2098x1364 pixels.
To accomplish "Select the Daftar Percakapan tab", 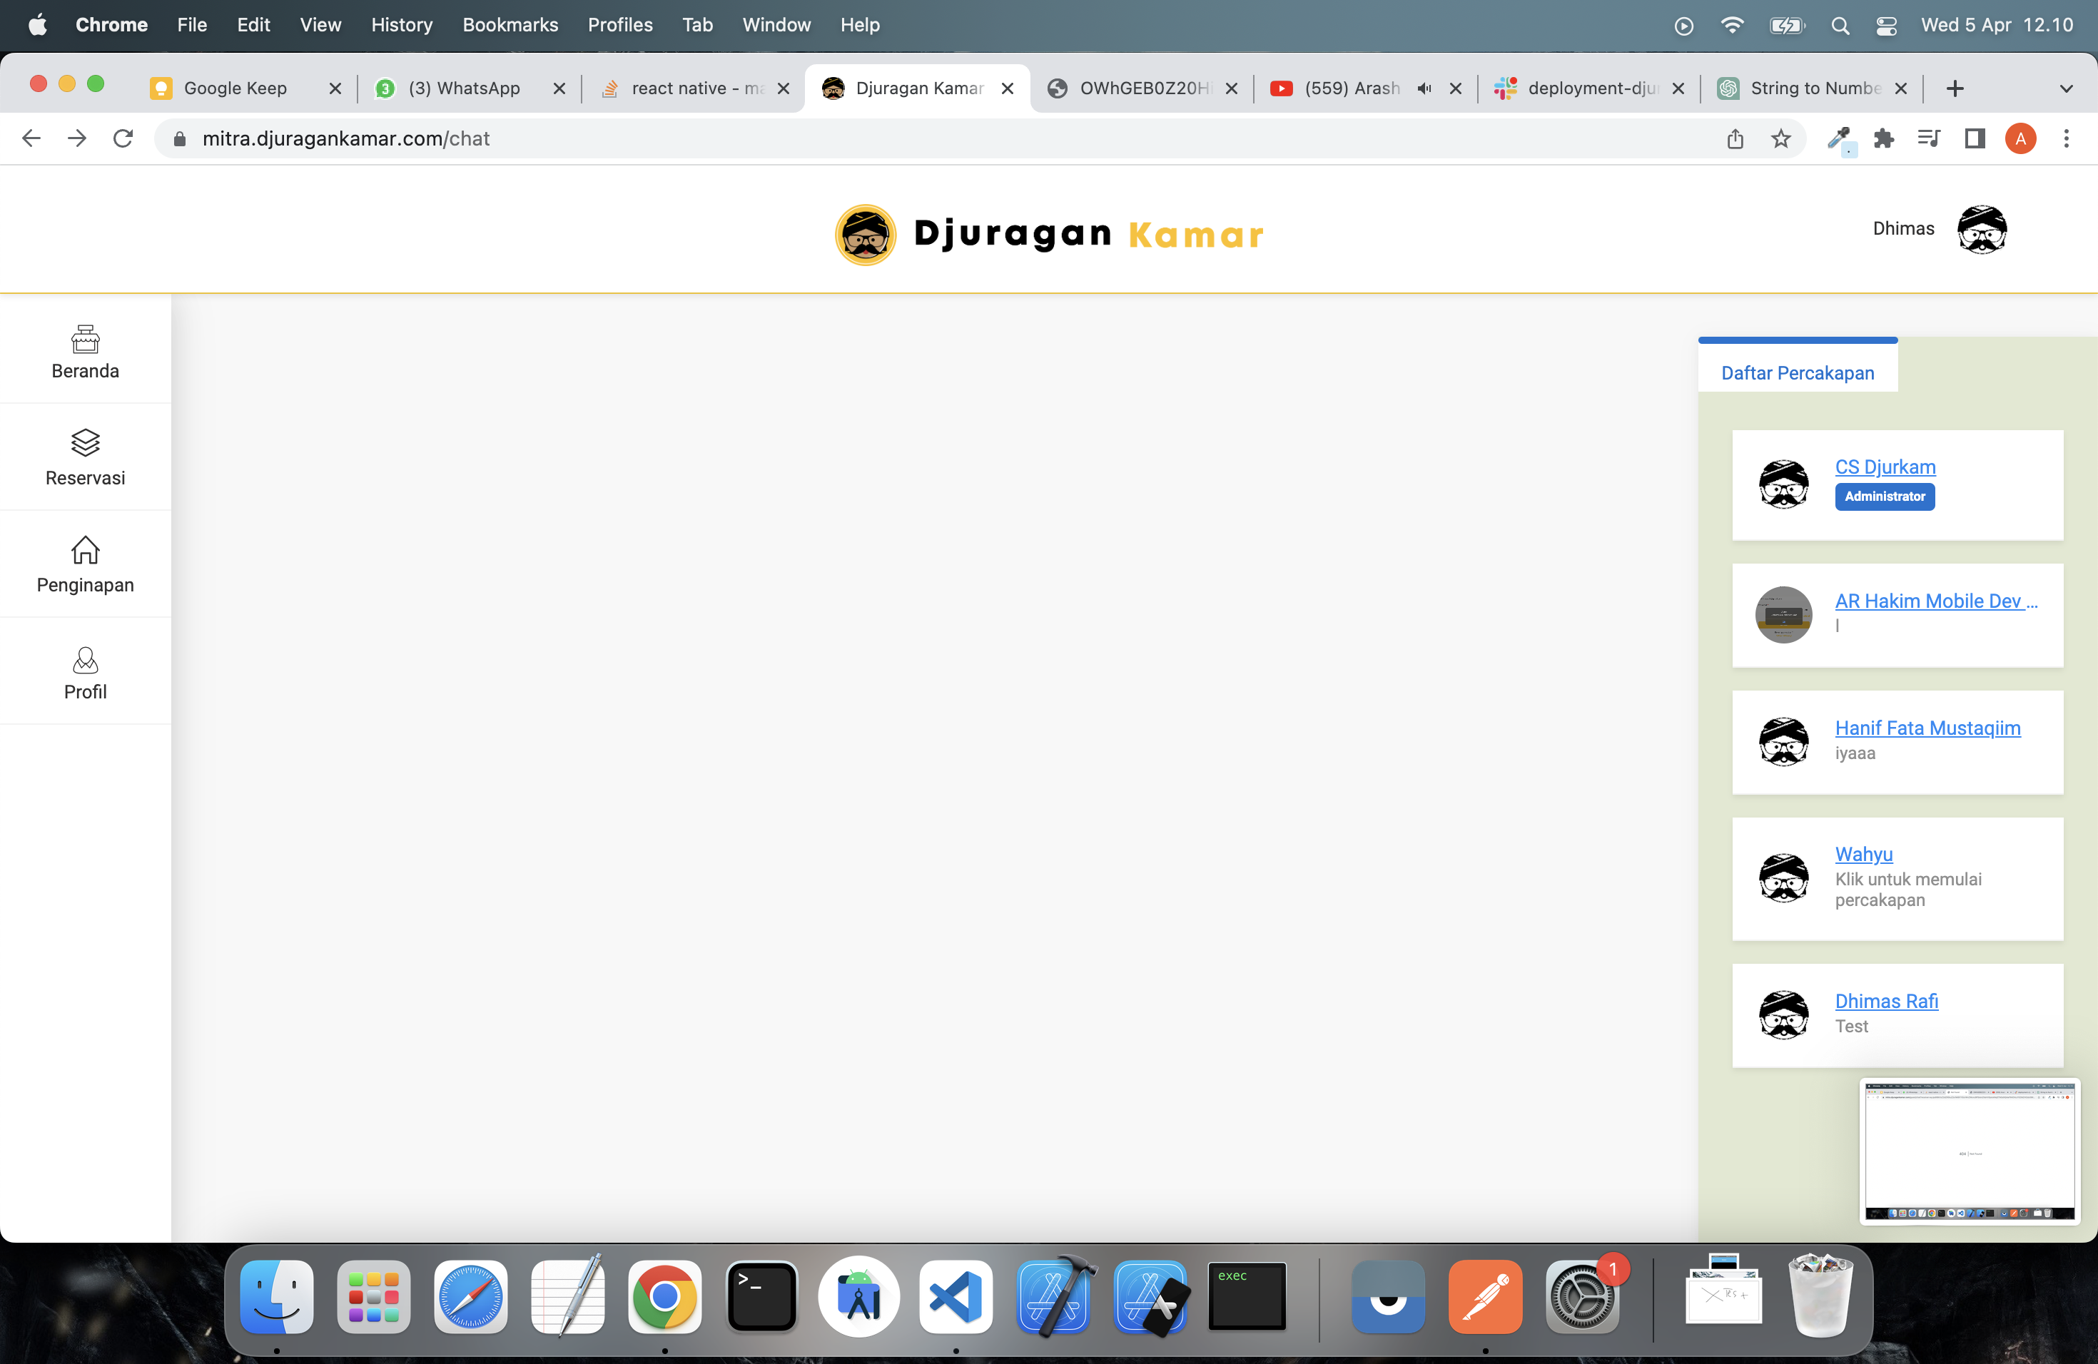I will pyautogui.click(x=1797, y=372).
